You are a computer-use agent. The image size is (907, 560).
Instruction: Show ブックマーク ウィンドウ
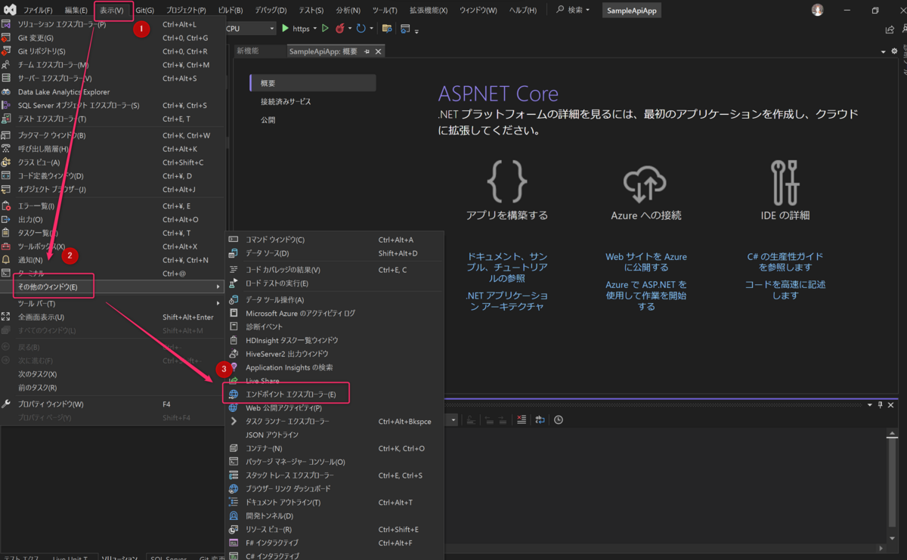coord(112,135)
